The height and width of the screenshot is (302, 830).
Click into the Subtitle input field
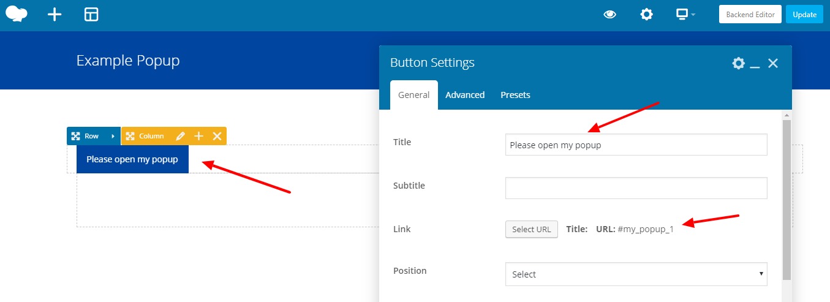tap(636, 188)
